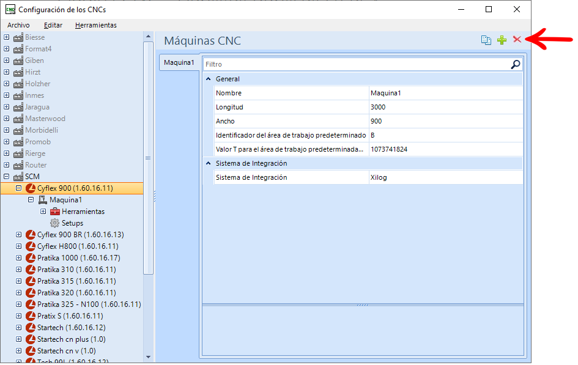This screenshot has width=578, height=365.
Task: Click the green plus add machine icon
Action: click(502, 40)
